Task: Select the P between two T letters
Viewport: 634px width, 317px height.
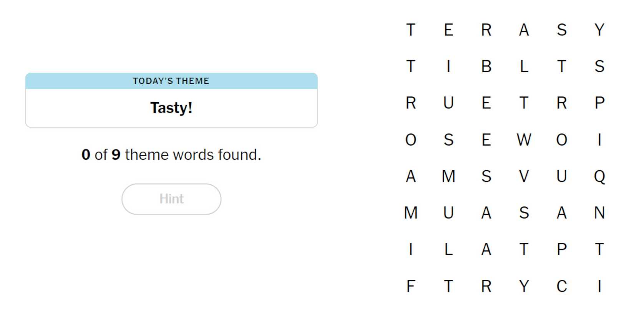Action: click(561, 250)
